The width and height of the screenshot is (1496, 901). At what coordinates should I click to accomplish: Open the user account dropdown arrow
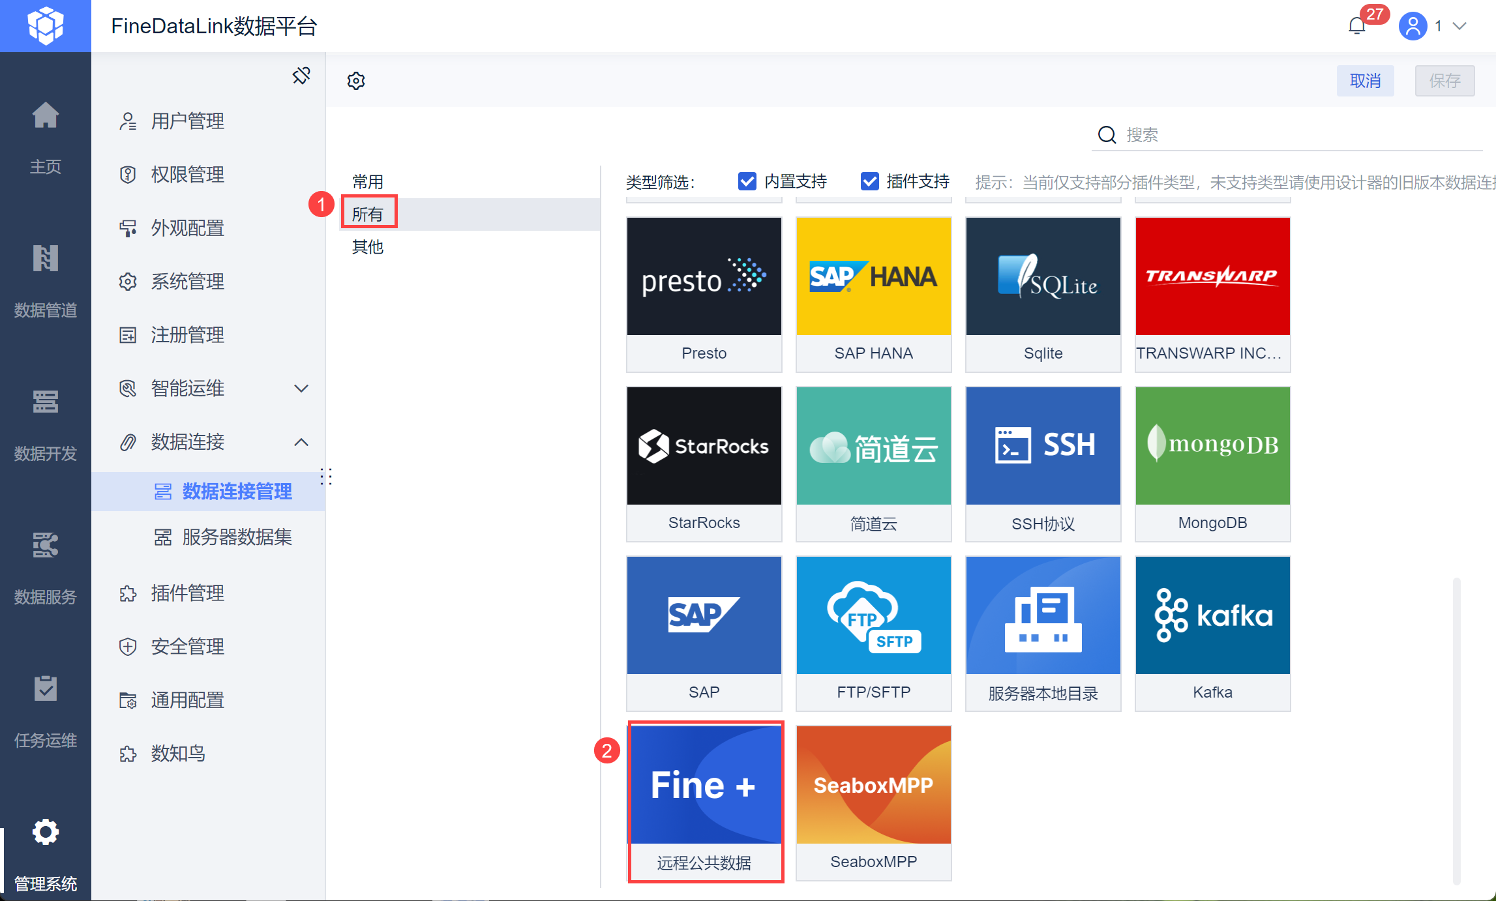click(1460, 26)
